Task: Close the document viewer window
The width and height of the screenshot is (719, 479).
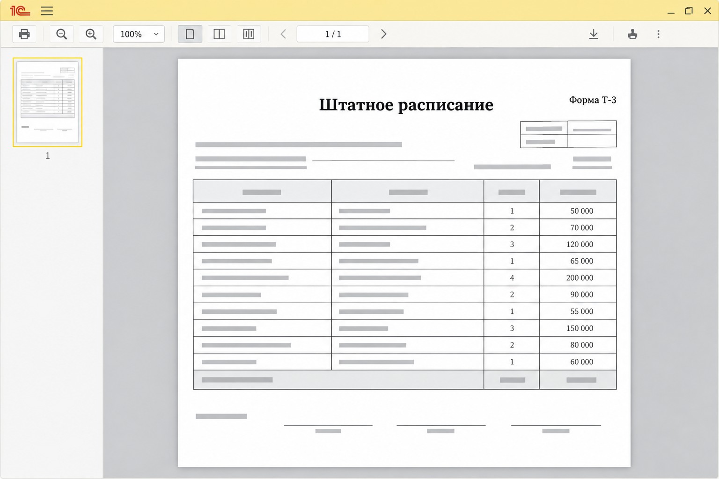Action: [x=707, y=11]
